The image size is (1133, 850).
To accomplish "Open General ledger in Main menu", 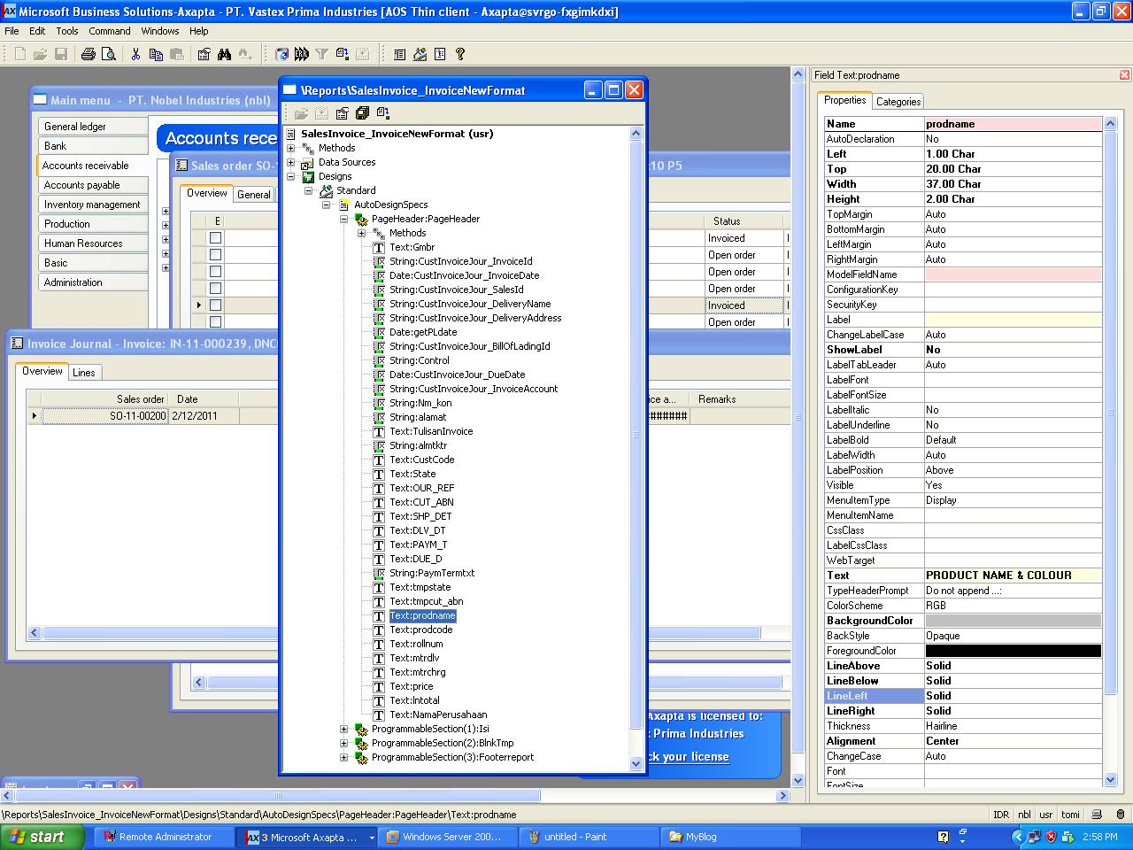I will [x=92, y=127].
